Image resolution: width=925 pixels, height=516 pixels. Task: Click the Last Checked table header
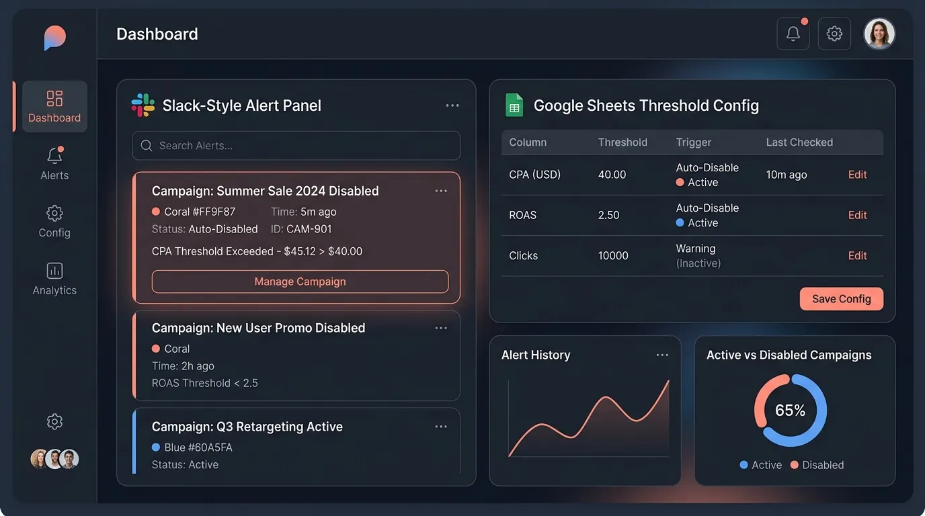click(799, 142)
